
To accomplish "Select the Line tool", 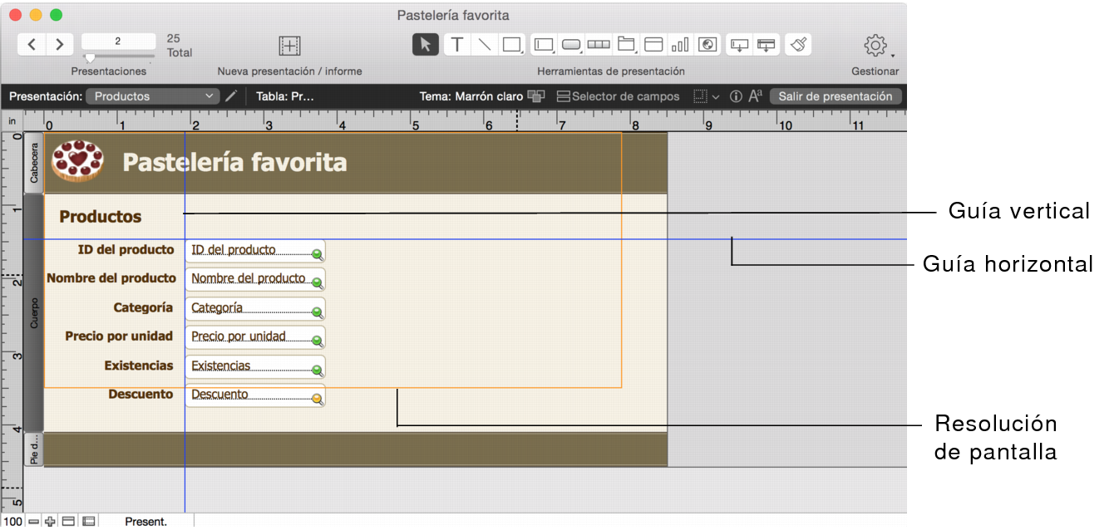I will pos(484,45).
